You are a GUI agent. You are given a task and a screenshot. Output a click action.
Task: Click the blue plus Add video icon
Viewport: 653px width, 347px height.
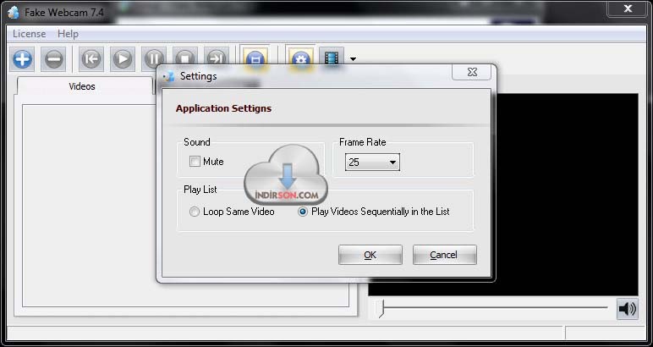pos(23,59)
